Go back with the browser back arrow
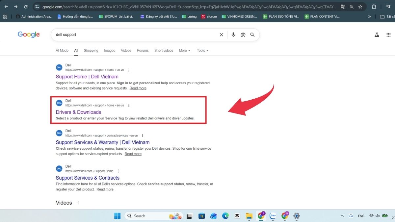The image size is (395, 222). tap(6, 7)
